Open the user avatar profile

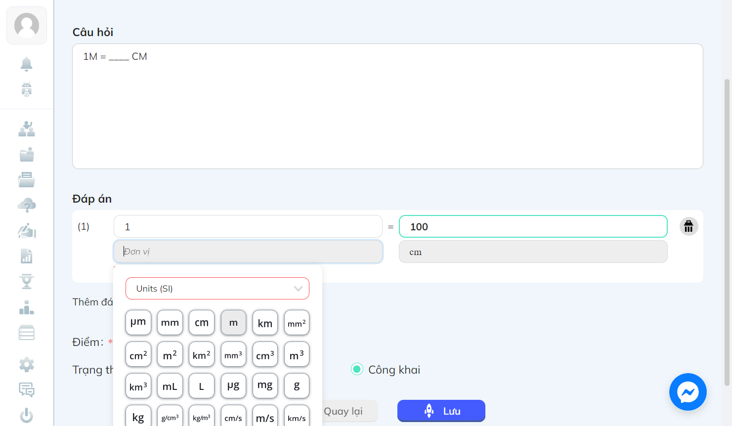point(27,25)
